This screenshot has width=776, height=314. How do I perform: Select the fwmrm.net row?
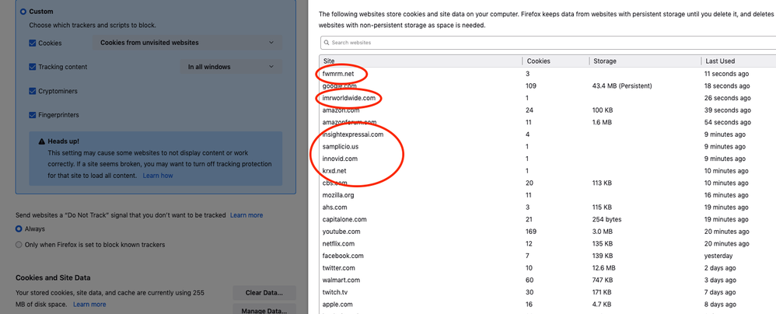pos(548,74)
